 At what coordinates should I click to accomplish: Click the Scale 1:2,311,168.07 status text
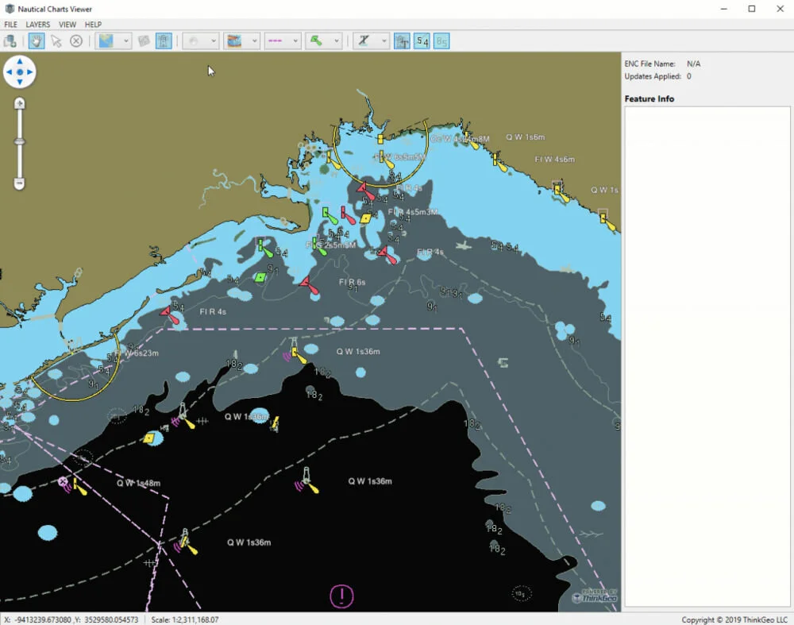pos(185,619)
